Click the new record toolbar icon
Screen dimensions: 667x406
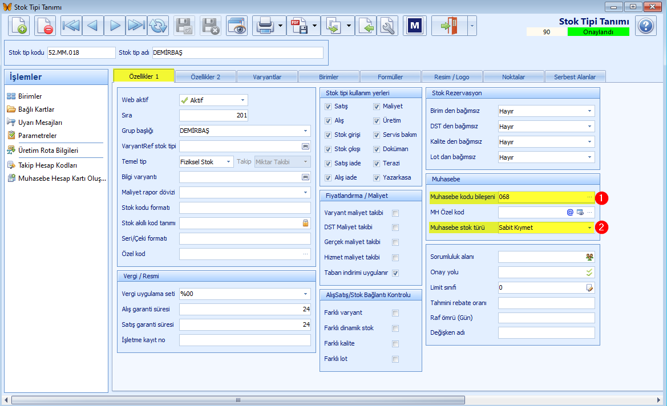click(19, 26)
